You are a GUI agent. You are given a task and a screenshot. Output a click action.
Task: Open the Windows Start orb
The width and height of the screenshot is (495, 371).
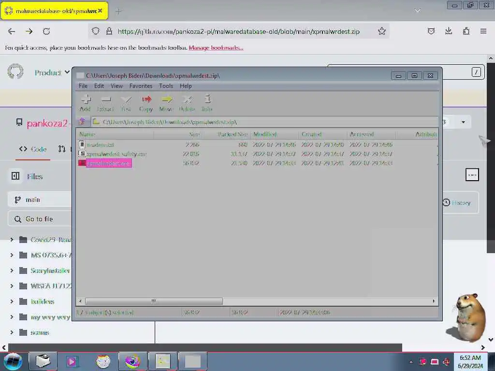13,361
